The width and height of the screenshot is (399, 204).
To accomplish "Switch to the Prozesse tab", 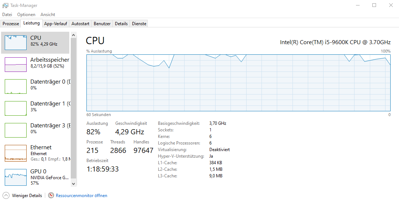I will (x=11, y=24).
